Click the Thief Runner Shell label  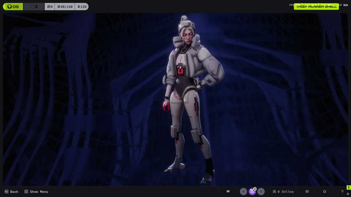pos(316,7)
